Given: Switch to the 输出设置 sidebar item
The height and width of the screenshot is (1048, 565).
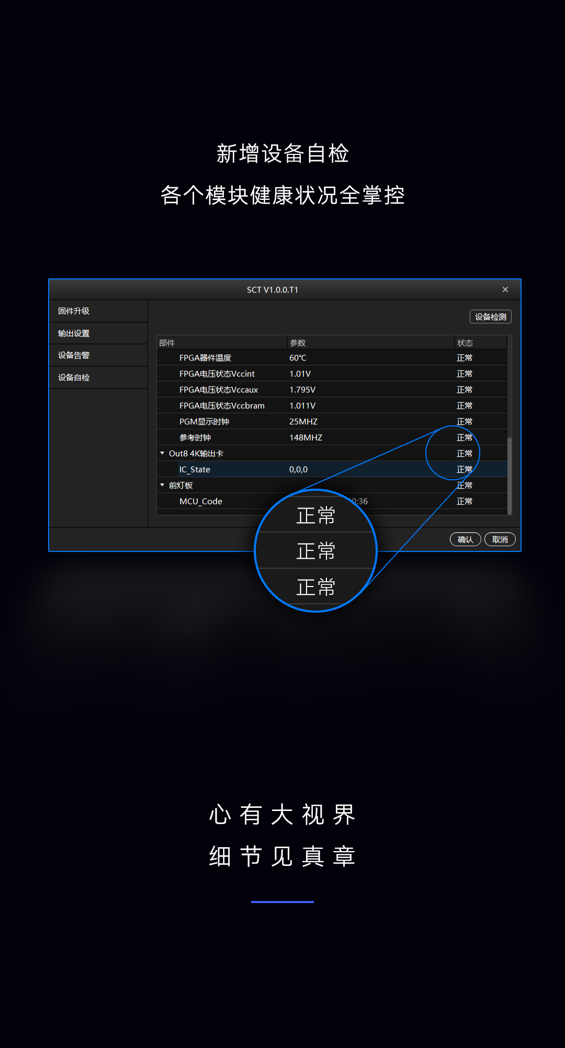Looking at the screenshot, I should coord(74,333).
